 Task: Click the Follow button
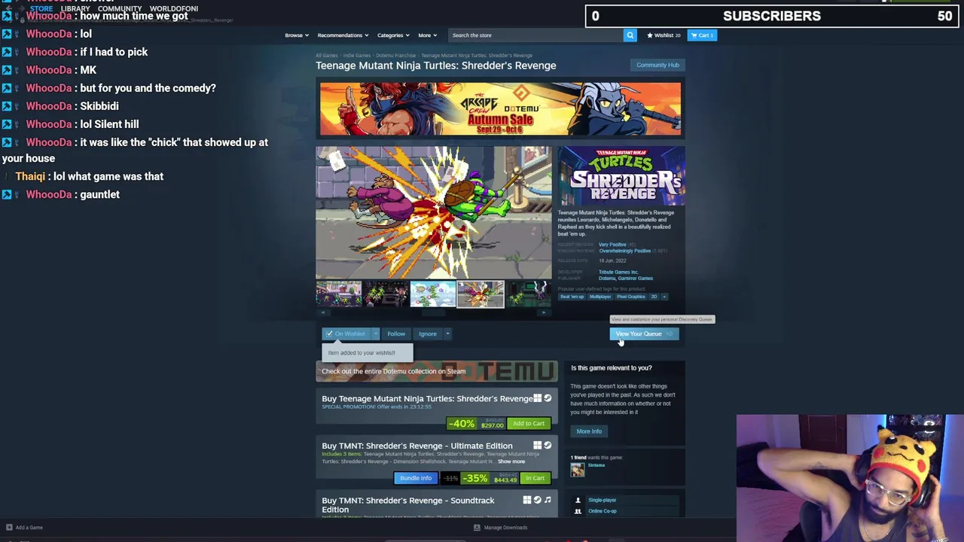pyautogui.click(x=396, y=333)
